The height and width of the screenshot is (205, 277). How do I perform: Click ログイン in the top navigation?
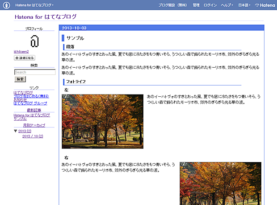[x=210, y=5]
